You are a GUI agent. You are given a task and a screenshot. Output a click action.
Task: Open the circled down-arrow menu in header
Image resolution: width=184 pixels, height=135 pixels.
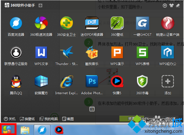coord(165,6)
